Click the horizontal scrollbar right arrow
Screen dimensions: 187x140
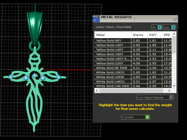coord(169,91)
